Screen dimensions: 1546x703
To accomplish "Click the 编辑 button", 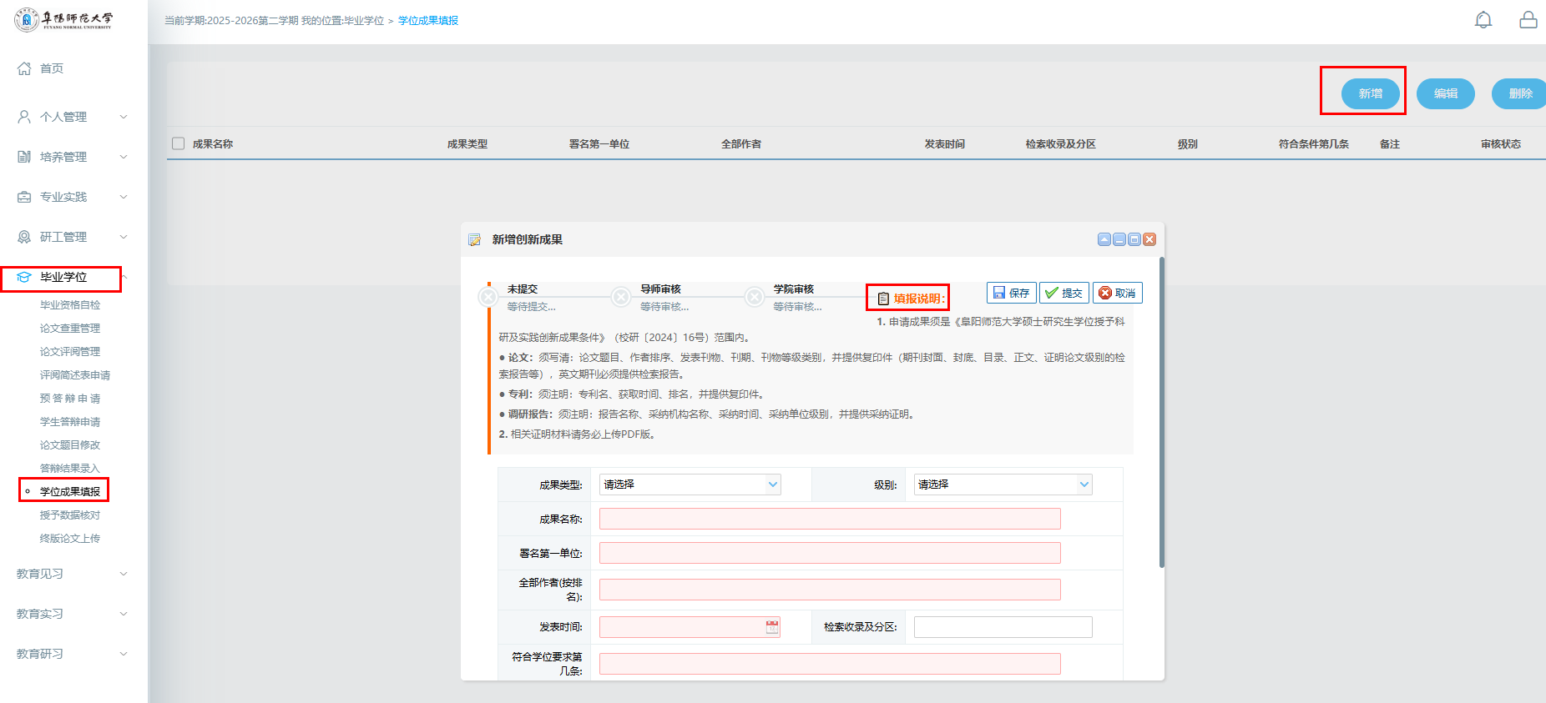I will point(1445,93).
